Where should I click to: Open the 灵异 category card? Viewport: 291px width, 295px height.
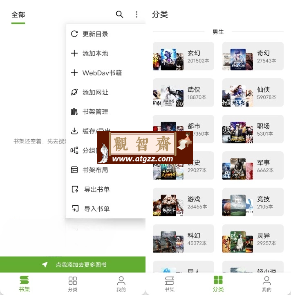pos(253,238)
